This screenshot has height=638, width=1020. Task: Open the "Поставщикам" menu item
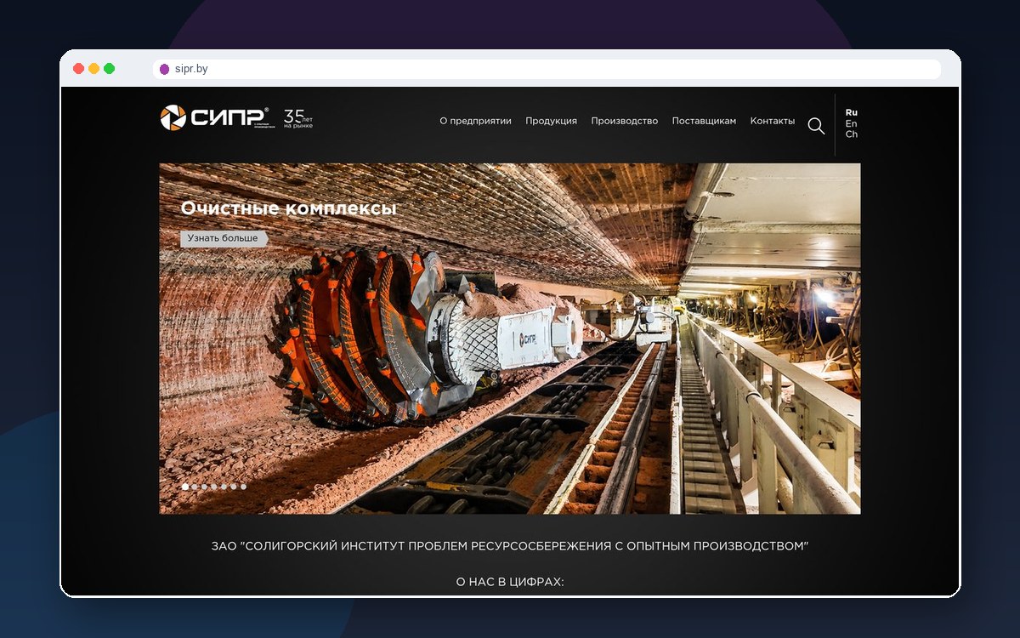tap(704, 121)
